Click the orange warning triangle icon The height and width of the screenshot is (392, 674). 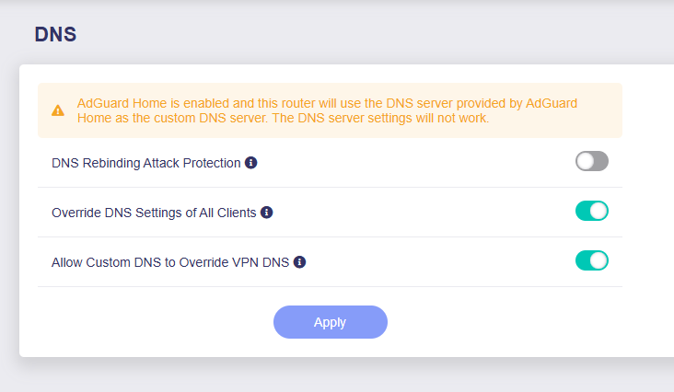58,110
